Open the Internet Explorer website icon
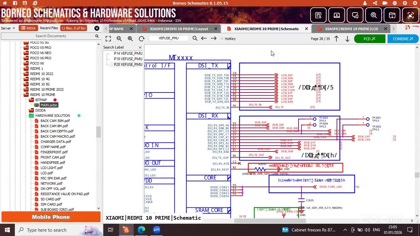 [35, 3]
